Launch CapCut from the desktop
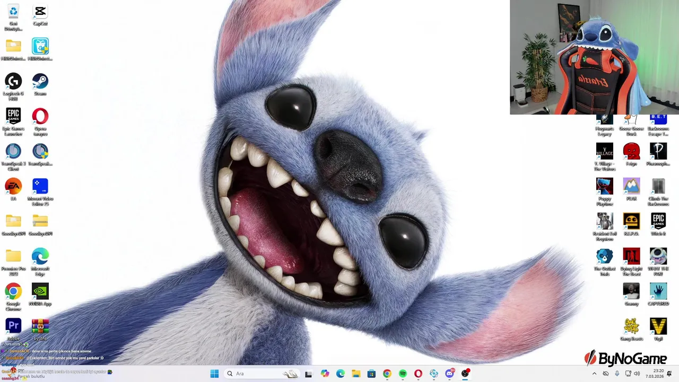This screenshot has width=679, height=382. point(40,15)
